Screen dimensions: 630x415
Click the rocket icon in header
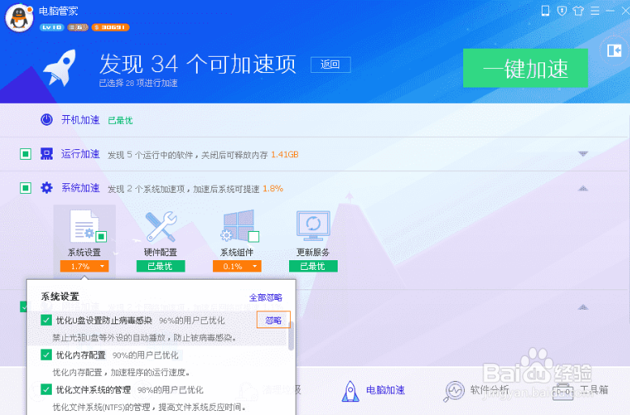pyautogui.click(x=60, y=67)
